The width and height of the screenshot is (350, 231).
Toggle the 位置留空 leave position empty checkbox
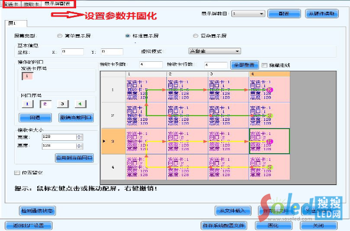17,173
